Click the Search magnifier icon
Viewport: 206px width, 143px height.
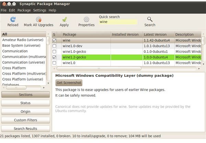[x=150, y=20]
